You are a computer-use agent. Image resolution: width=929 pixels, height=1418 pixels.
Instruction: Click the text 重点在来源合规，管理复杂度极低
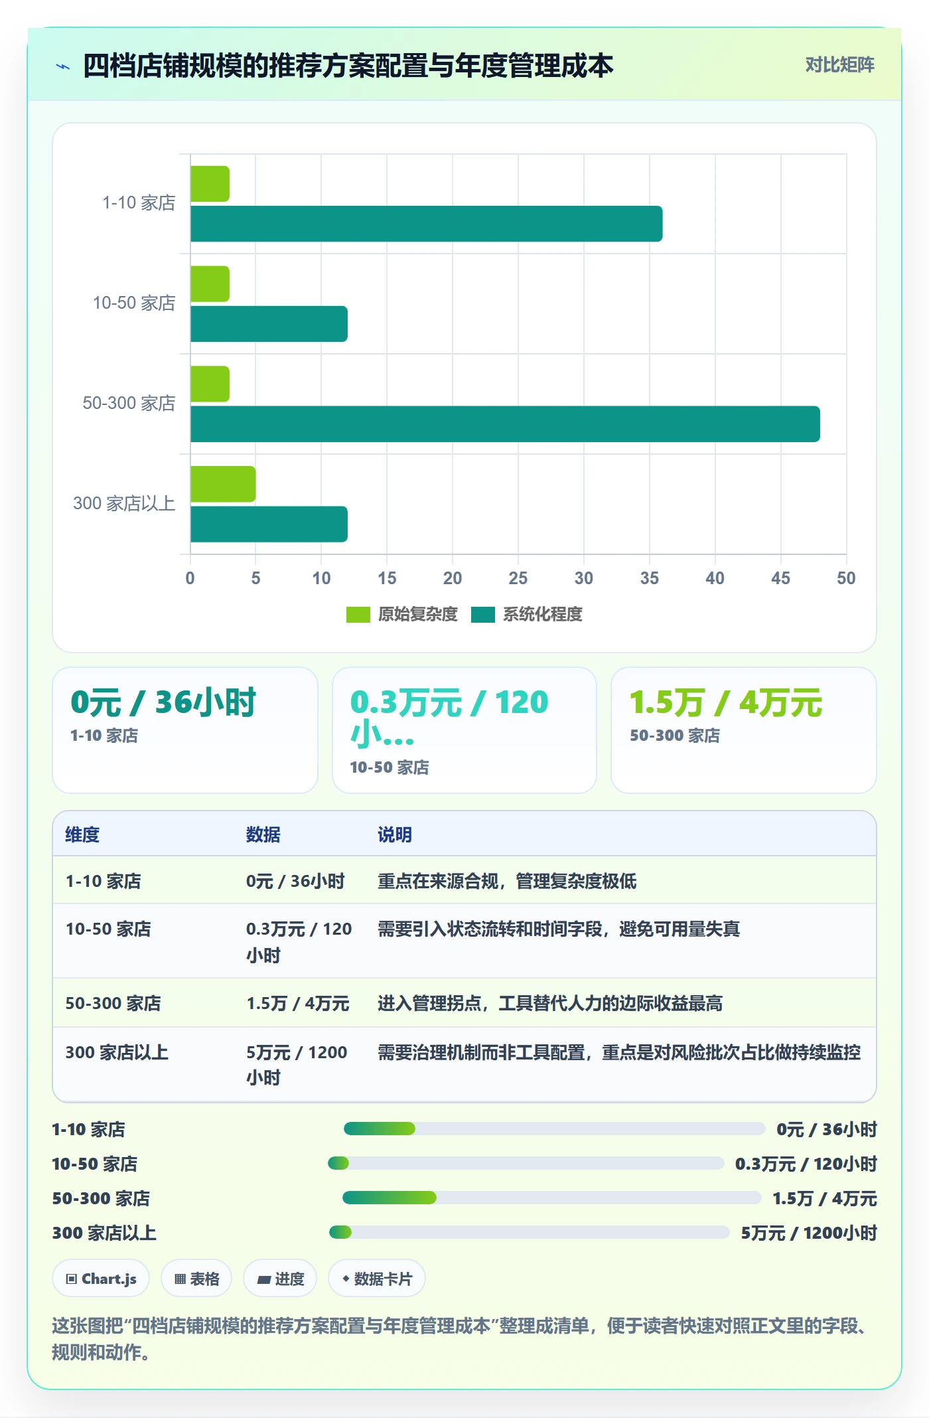[507, 881]
